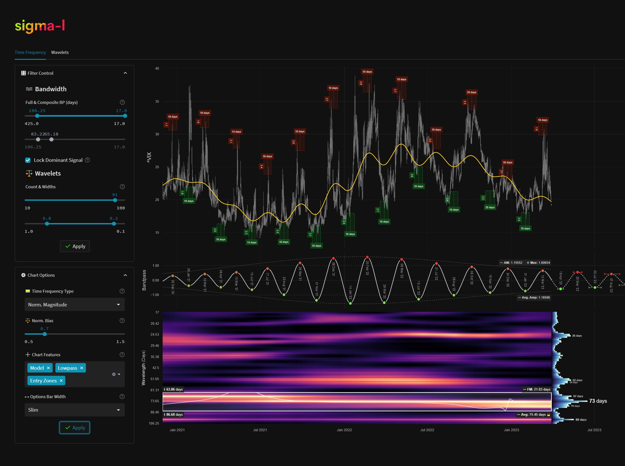This screenshot has width=625, height=466.
Task: Open Options Bar Width Slim dropdown
Action: point(75,410)
